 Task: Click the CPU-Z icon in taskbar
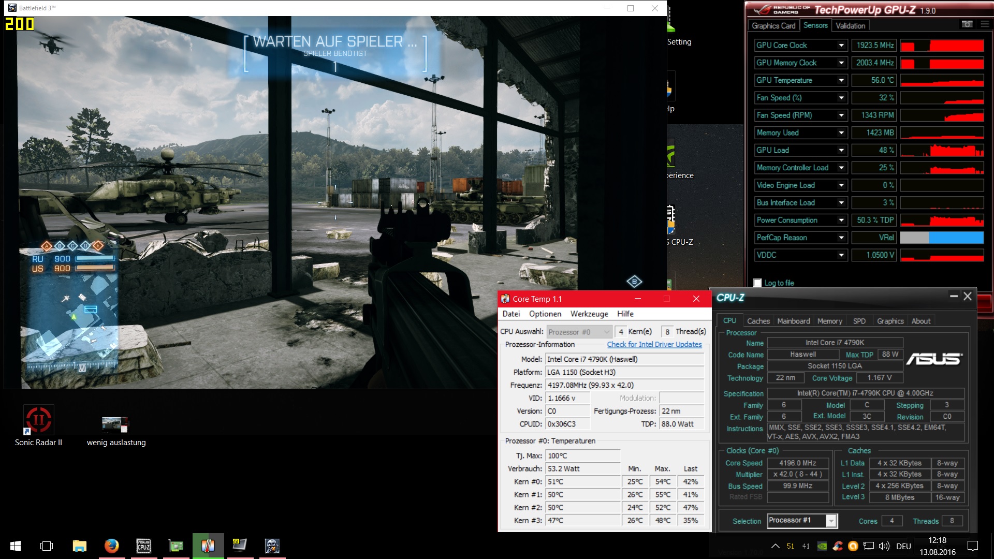tap(143, 546)
